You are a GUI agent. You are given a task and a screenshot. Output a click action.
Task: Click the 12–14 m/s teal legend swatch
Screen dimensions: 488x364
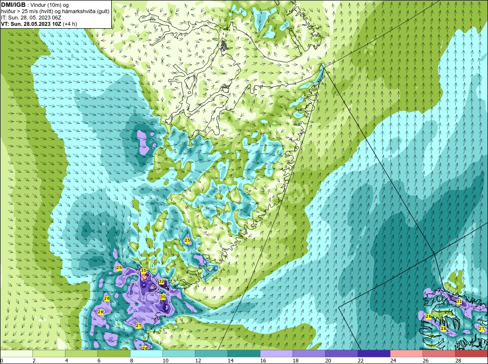point(211,353)
